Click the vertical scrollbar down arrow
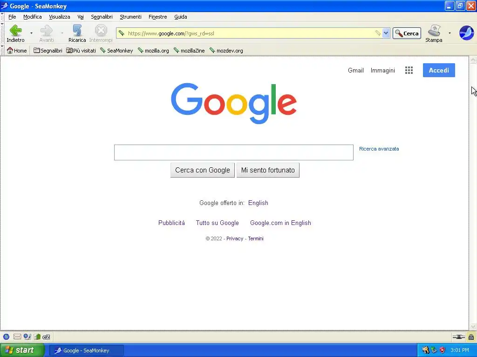477x357 pixels. pyautogui.click(x=473, y=327)
